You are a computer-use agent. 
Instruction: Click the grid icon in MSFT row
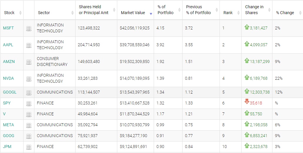pyautogui.click(x=29, y=29)
